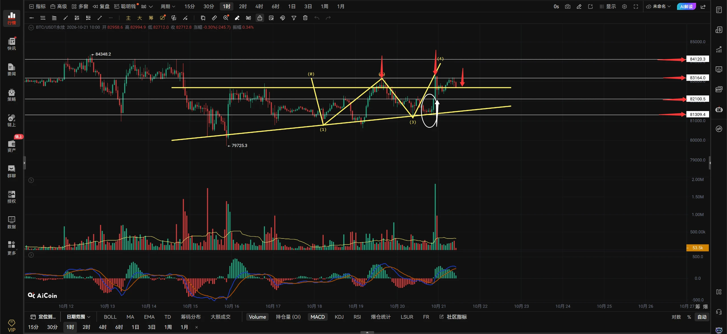The width and height of the screenshot is (727, 334).
Task: Click the share arrow icon
Action: [703, 7]
